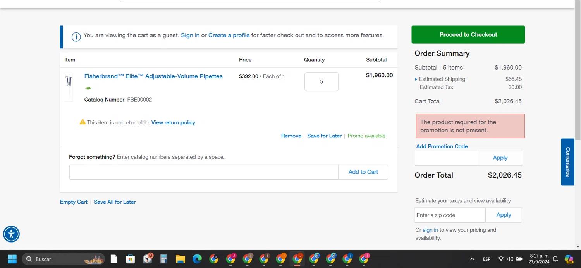Image resolution: width=581 pixels, height=268 pixels.
Task: Open the clock showing 8:17 a. m.
Action: (540, 259)
